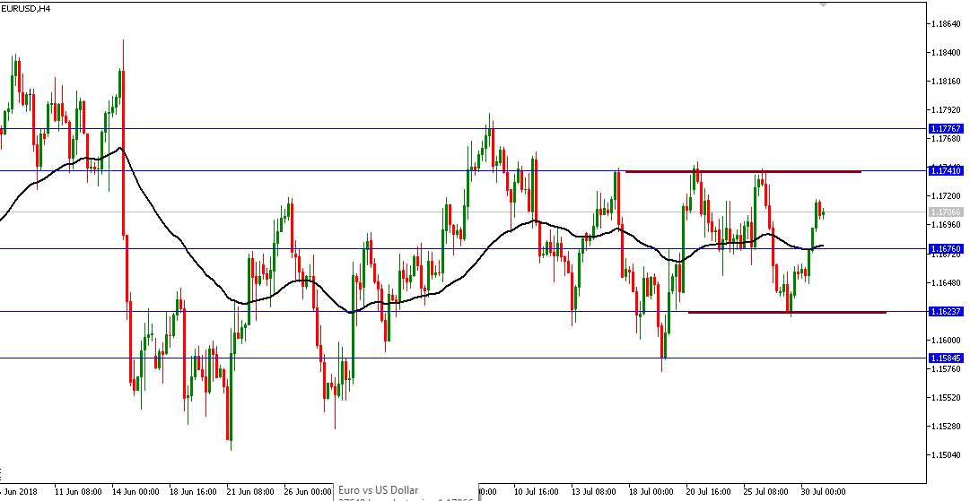Select the 1.17767 blue price level label
The width and height of the screenshot is (970, 501).
(945, 128)
